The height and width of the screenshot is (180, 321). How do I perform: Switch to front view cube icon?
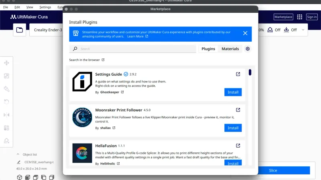(x=27, y=177)
